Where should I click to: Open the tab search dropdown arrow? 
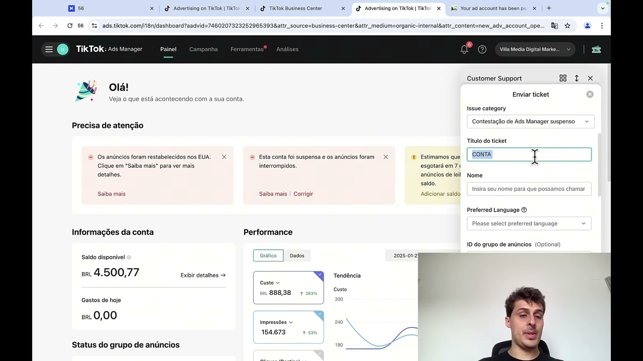(603, 8)
